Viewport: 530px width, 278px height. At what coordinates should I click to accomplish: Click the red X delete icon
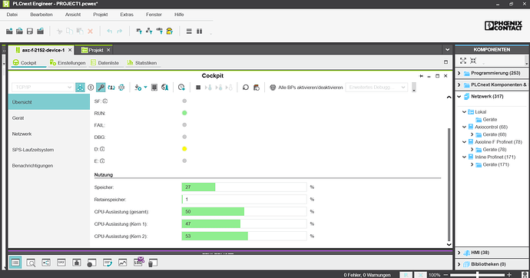click(x=90, y=31)
